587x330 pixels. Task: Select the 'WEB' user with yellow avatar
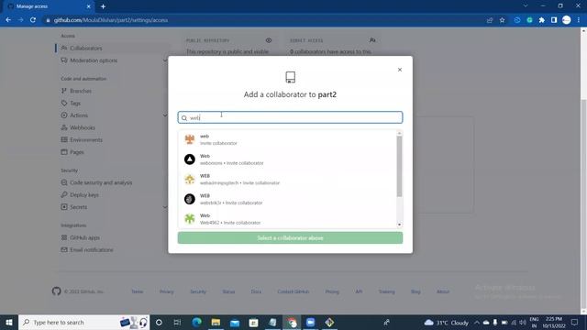(287, 180)
